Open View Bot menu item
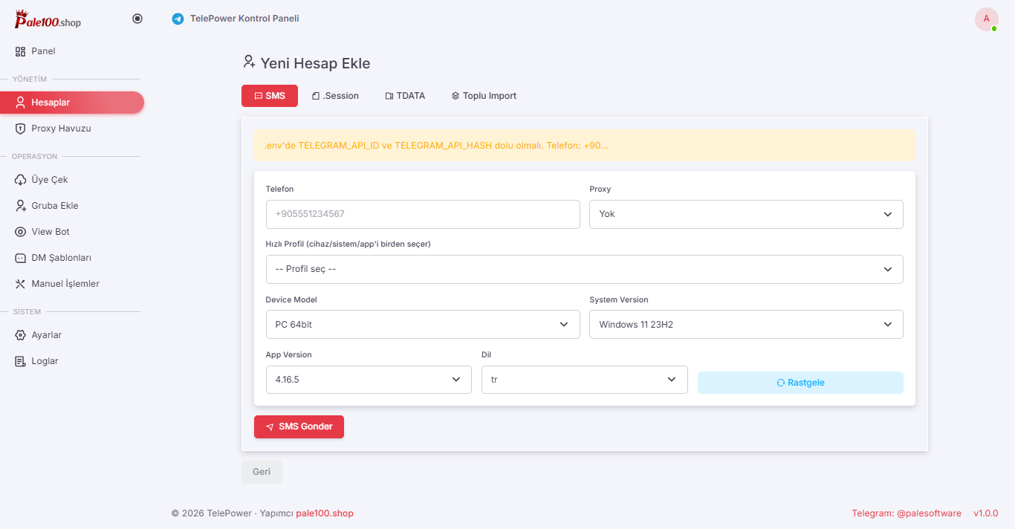The image size is (1015, 529). [72, 232]
